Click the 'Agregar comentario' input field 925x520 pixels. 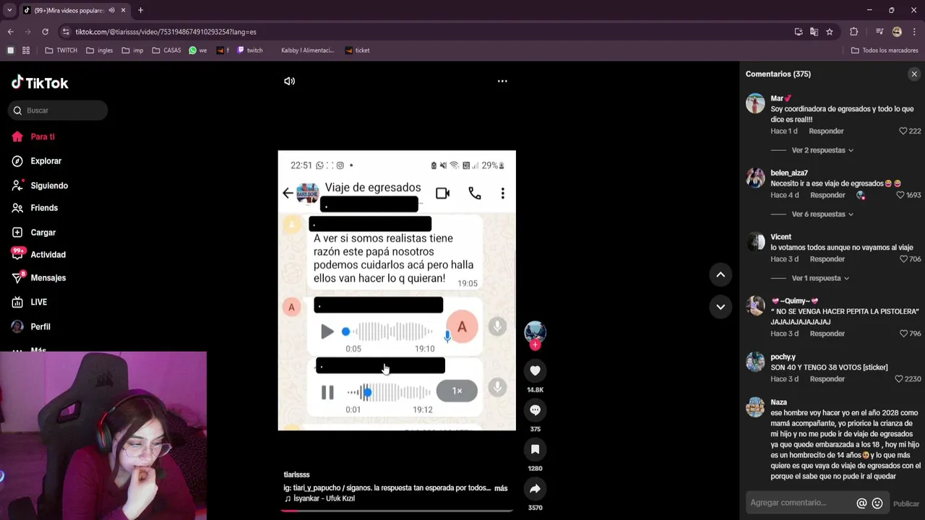click(x=800, y=503)
